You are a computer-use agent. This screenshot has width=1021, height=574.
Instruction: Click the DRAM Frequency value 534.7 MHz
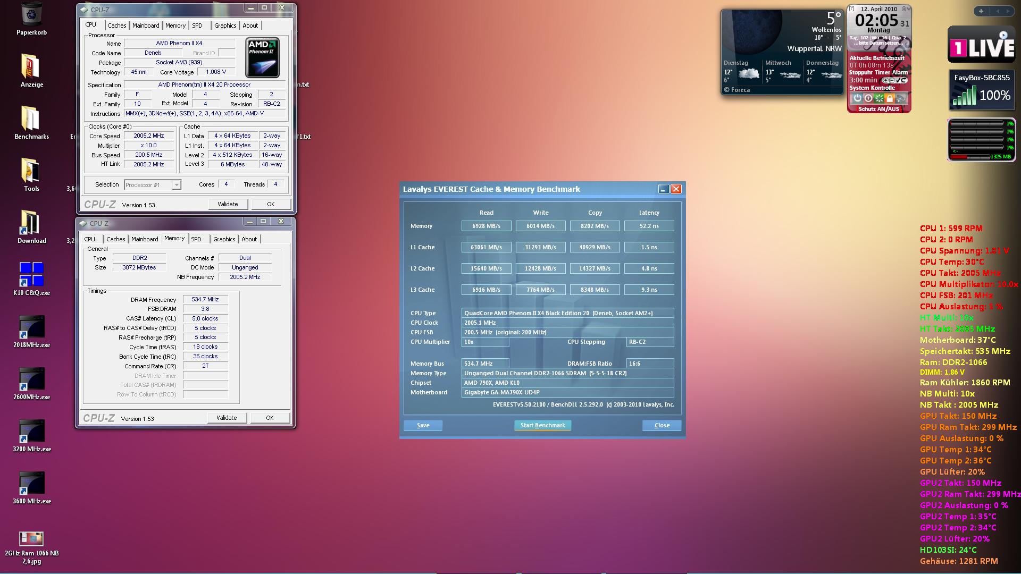pos(205,300)
